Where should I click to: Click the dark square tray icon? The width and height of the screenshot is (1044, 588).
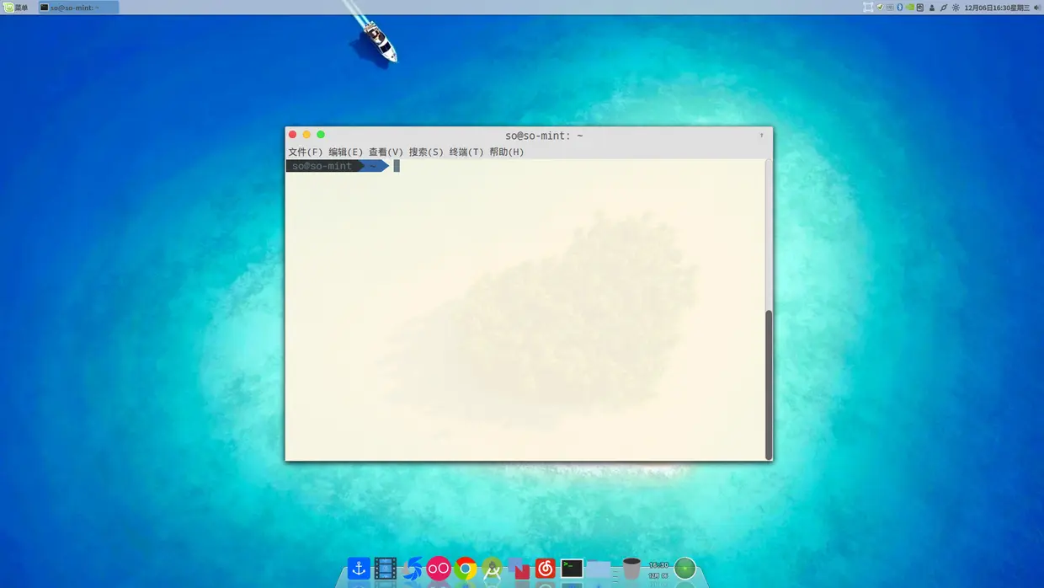click(919, 8)
